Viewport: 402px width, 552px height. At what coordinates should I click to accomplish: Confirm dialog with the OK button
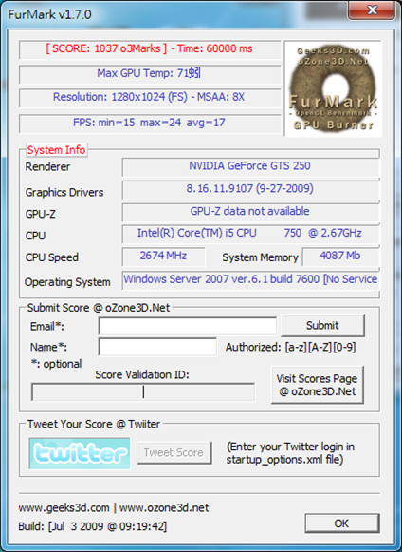click(342, 523)
